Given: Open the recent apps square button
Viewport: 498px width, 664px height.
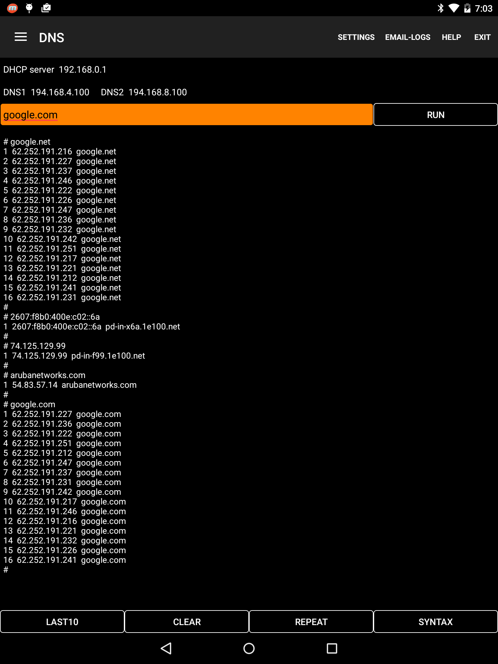Looking at the screenshot, I should pos(332,648).
